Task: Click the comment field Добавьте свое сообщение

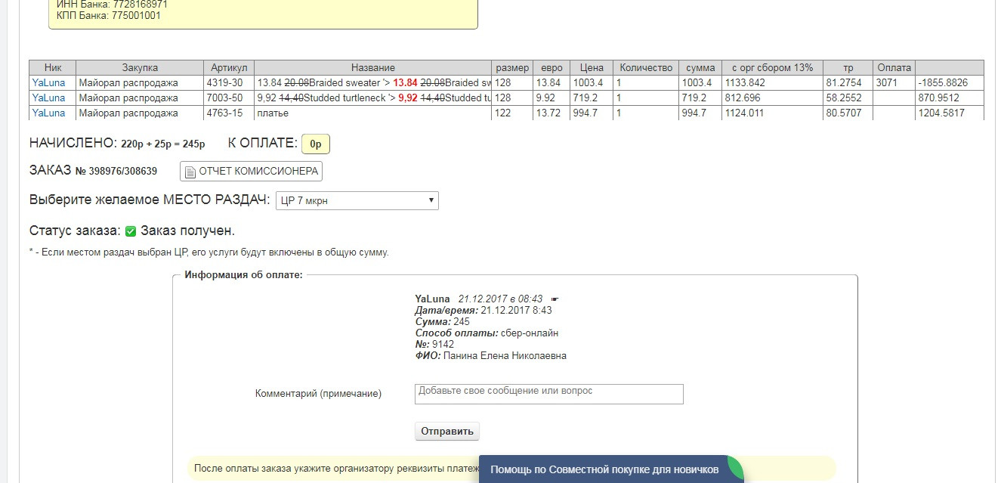Action: 548,394
